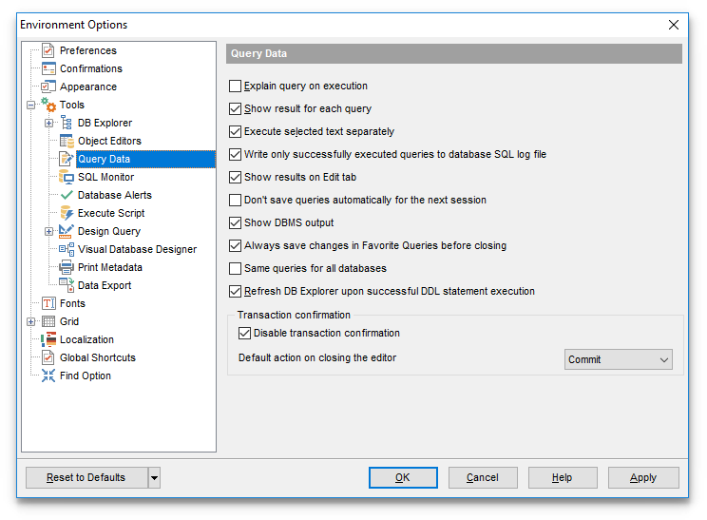Click the Appearance tree icon
This screenshot has height=520, width=707.
click(x=48, y=87)
